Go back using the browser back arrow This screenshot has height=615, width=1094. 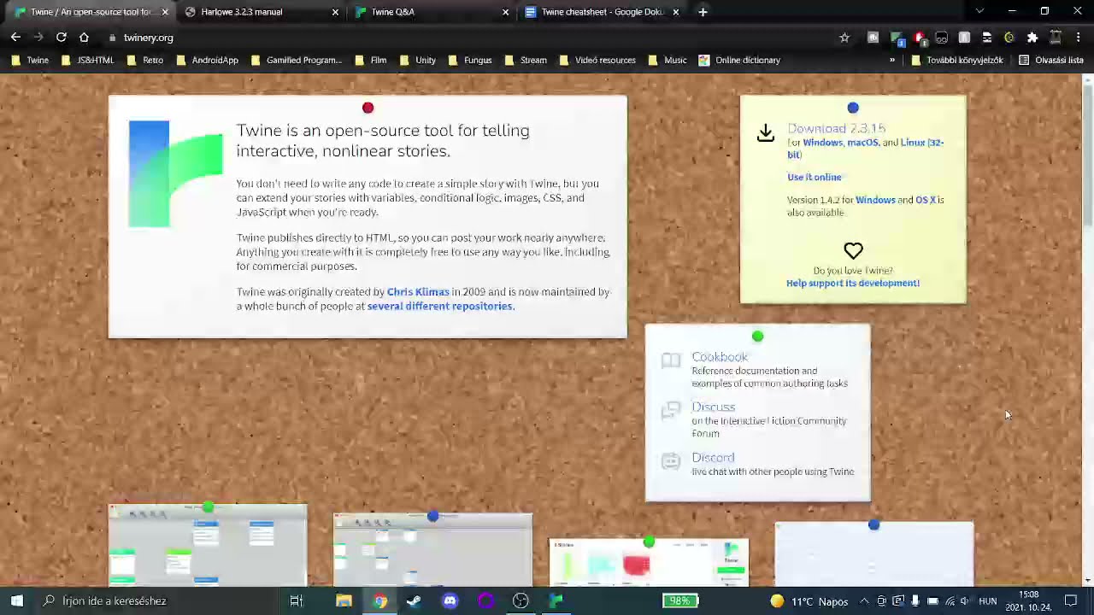tap(15, 38)
